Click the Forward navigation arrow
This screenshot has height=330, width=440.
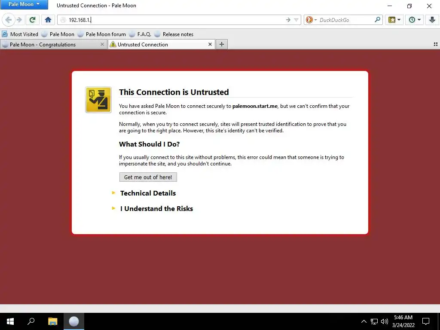click(x=19, y=20)
